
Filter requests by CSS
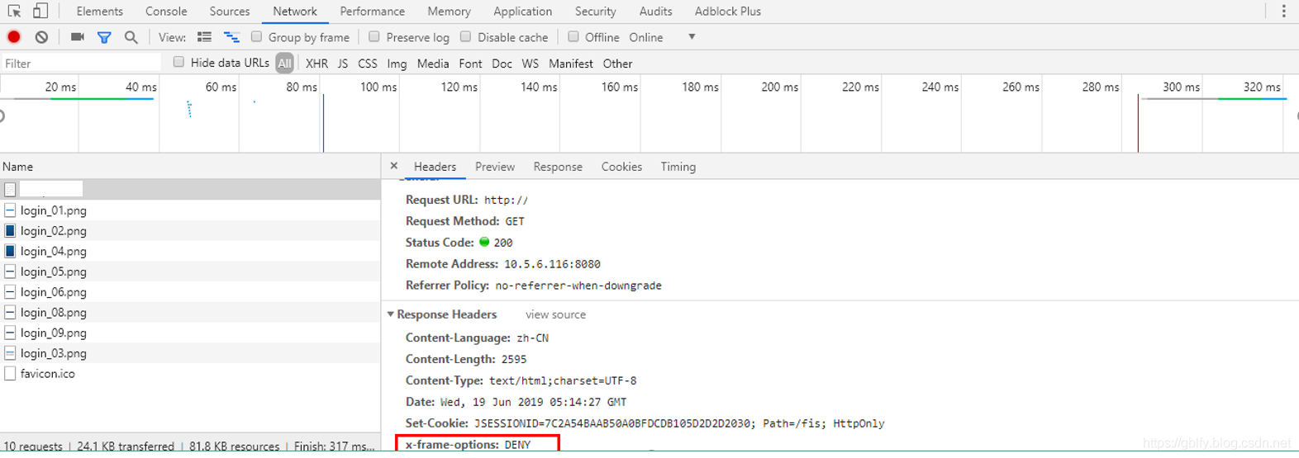pyautogui.click(x=368, y=63)
